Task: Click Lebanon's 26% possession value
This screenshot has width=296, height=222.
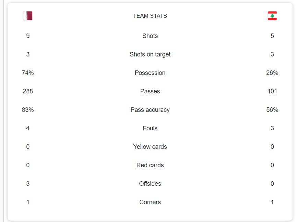Action: pyautogui.click(x=272, y=73)
